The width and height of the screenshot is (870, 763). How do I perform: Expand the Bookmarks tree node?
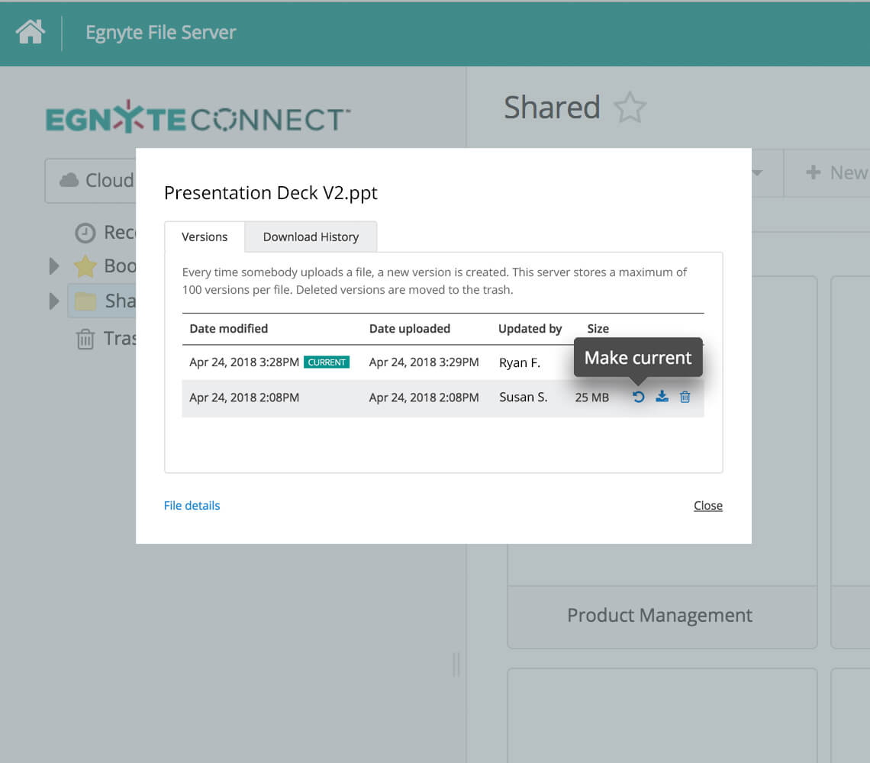tap(54, 266)
